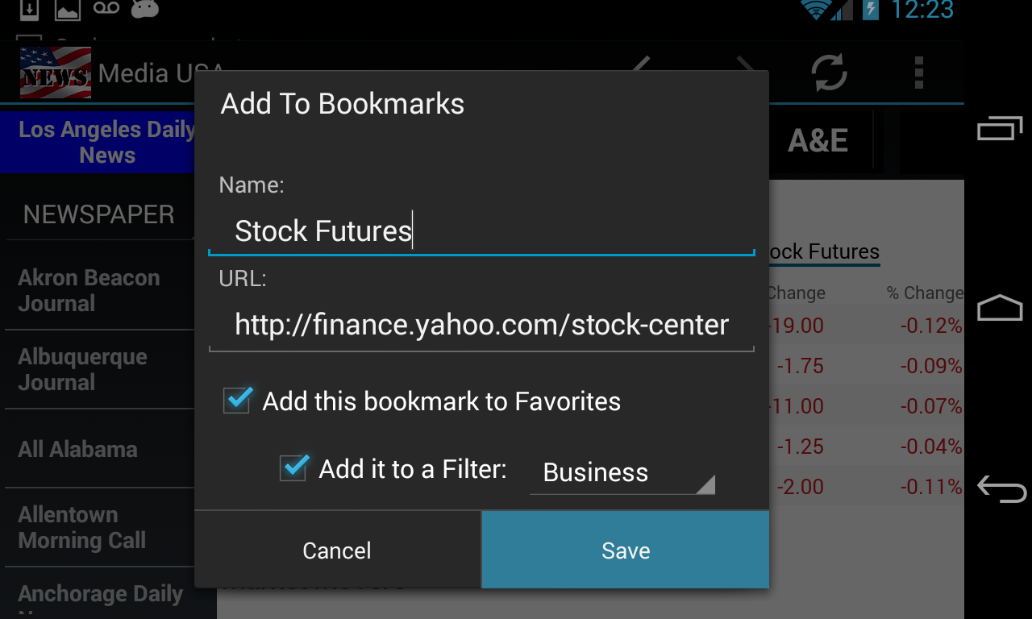Tap the refresh icon in toolbar
1032x619 pixels.
point(829,73)
